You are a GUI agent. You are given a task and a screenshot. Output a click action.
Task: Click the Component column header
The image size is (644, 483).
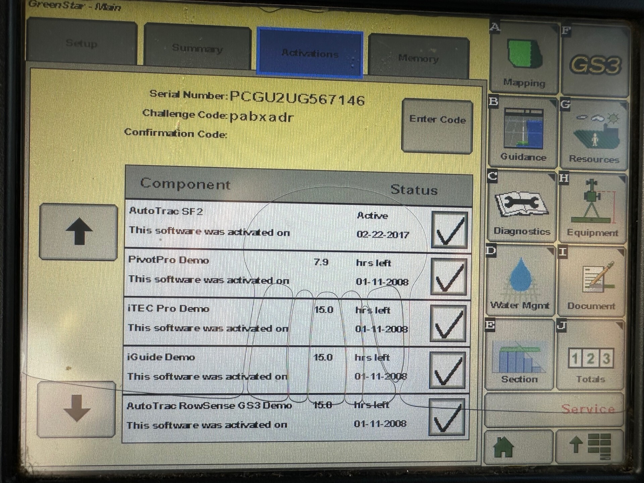[185, 184]
